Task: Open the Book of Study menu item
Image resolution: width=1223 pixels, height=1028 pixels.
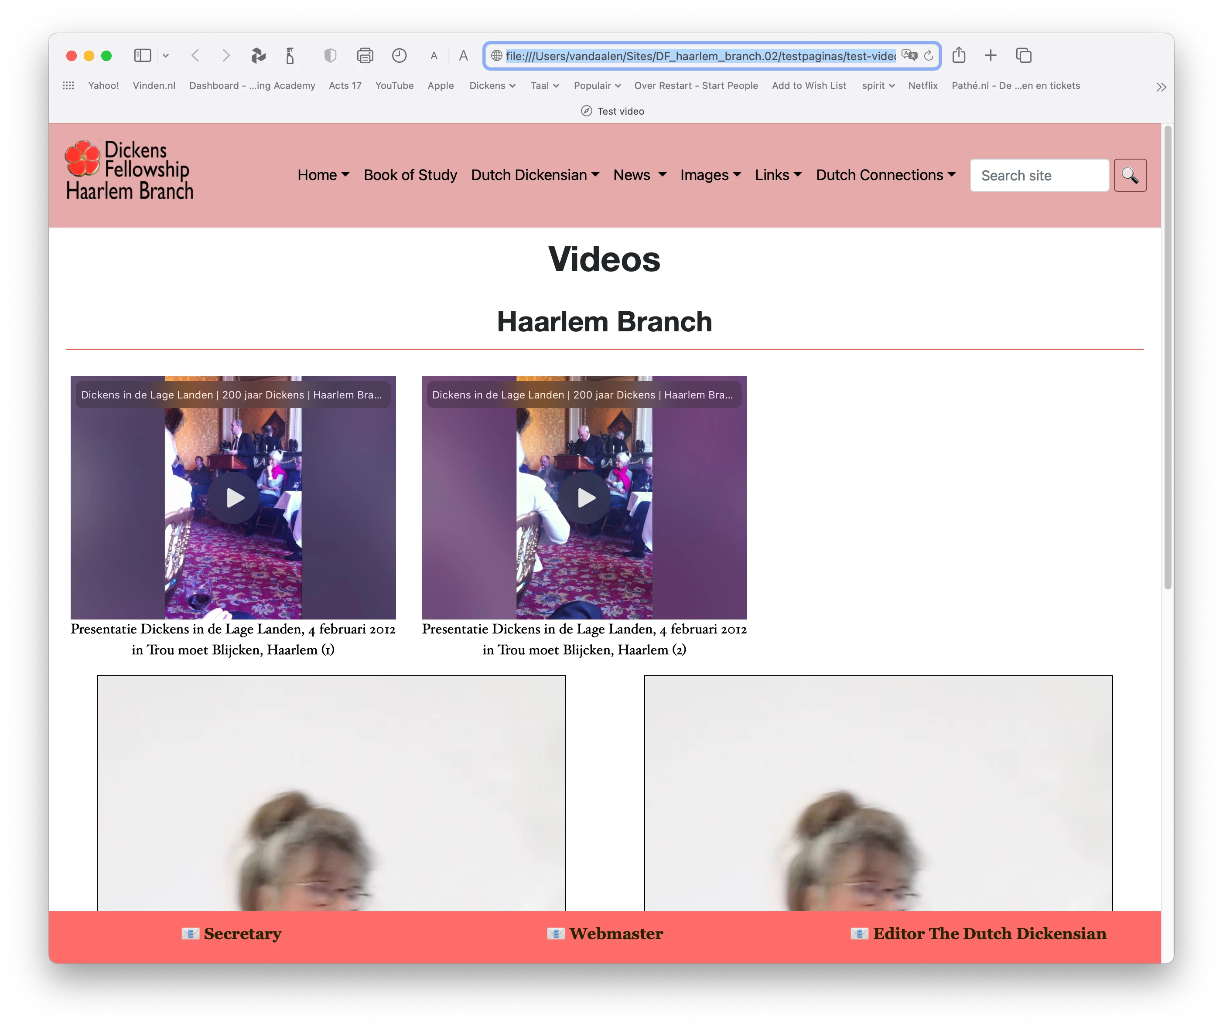Action: tap(410, 175)
